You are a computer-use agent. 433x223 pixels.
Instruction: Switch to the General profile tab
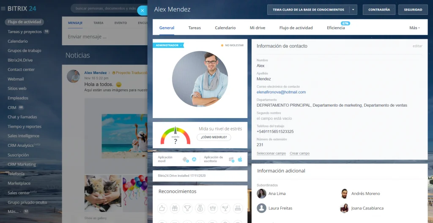coord(167,28)
